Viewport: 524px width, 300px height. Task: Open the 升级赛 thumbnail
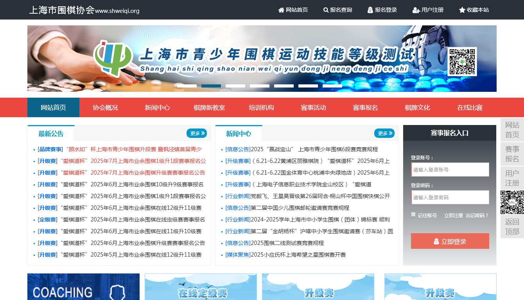pos(318,287)
